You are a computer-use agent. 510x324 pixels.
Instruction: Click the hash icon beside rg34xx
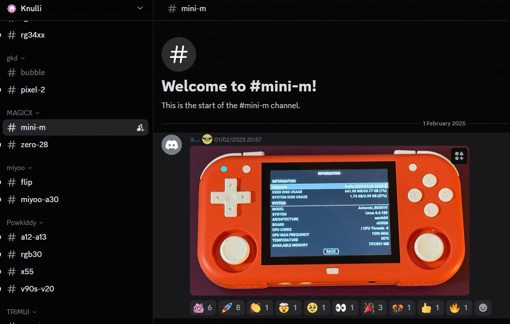point(12,35)
